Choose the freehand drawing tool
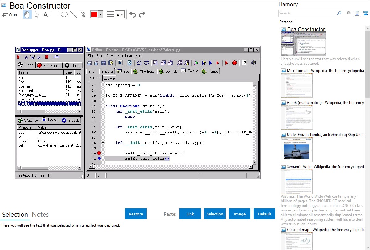 pos(83,14)
